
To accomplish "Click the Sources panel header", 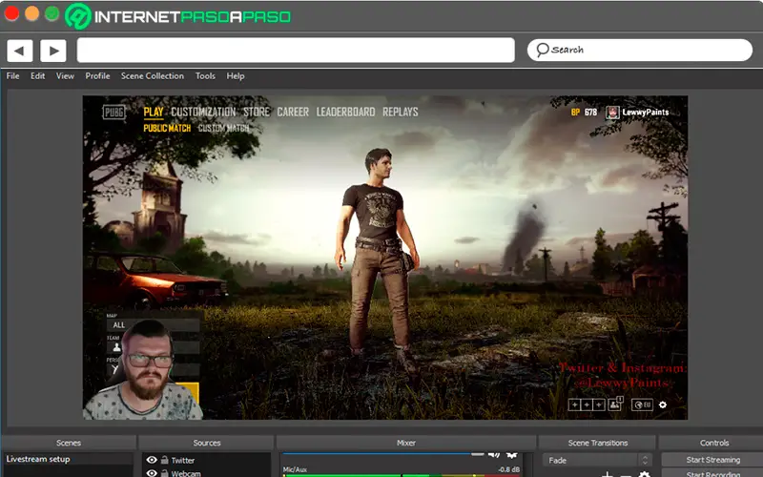I will coord(207,443).
